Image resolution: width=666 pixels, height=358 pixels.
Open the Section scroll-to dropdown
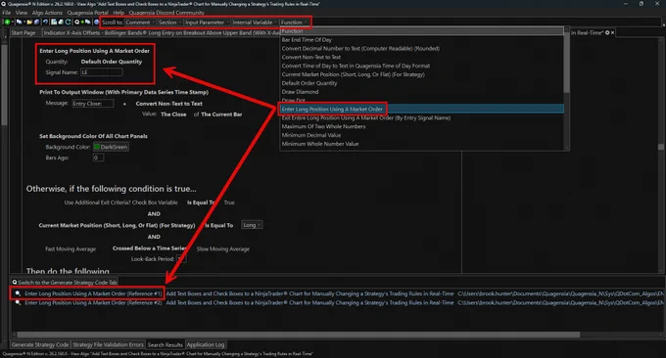pyautogui.click(x=169, y=22)
